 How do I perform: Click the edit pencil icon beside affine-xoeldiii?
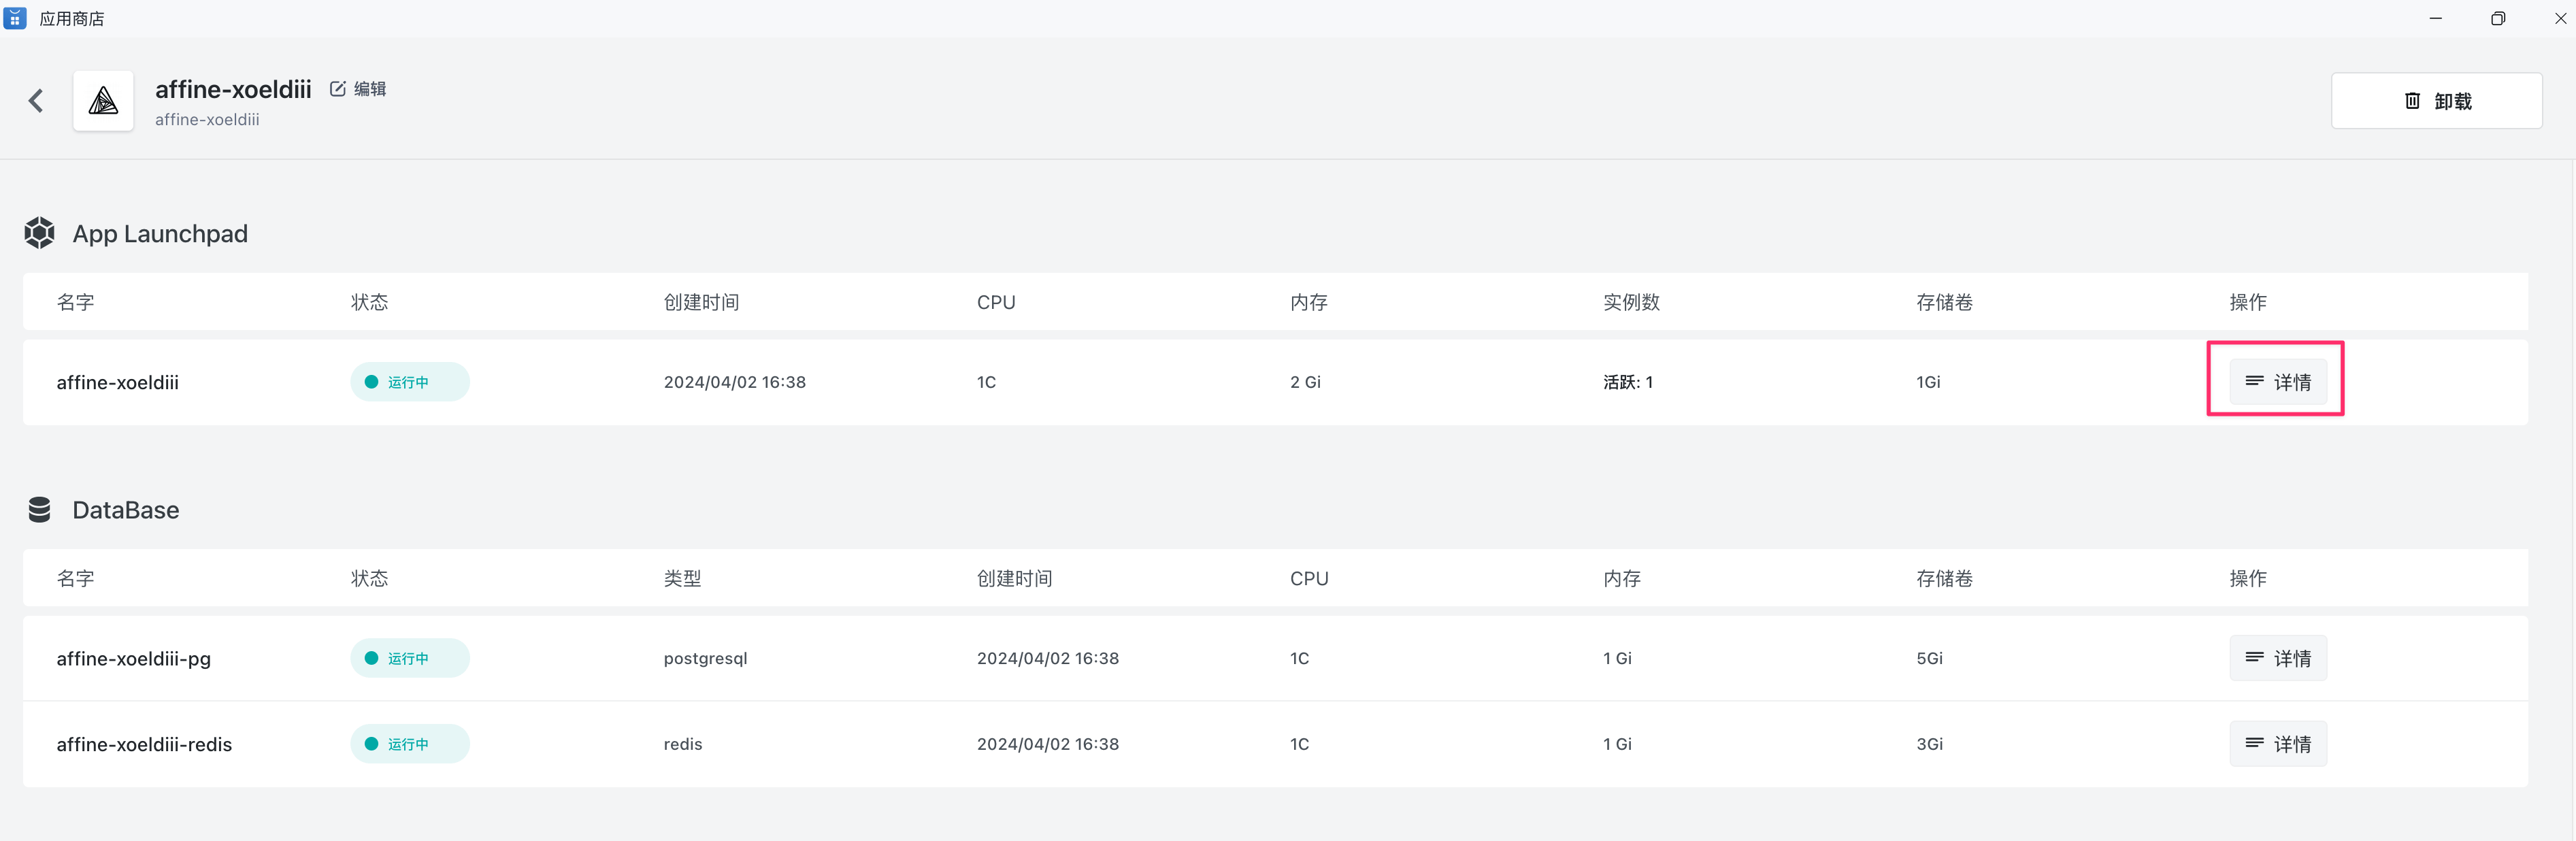[338, 89]
